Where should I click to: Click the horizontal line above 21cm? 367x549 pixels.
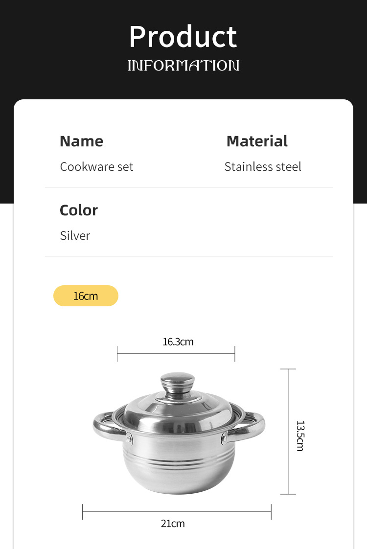click(177, 512)
